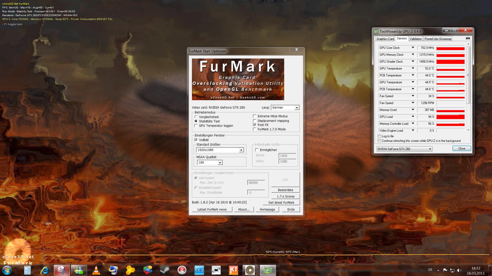The width and height of the screenshot is (492, 276).
Task: Click the GPU-Z title bar app icon
Action: click(376, 31)
